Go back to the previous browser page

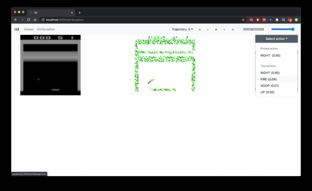(15, 20)
